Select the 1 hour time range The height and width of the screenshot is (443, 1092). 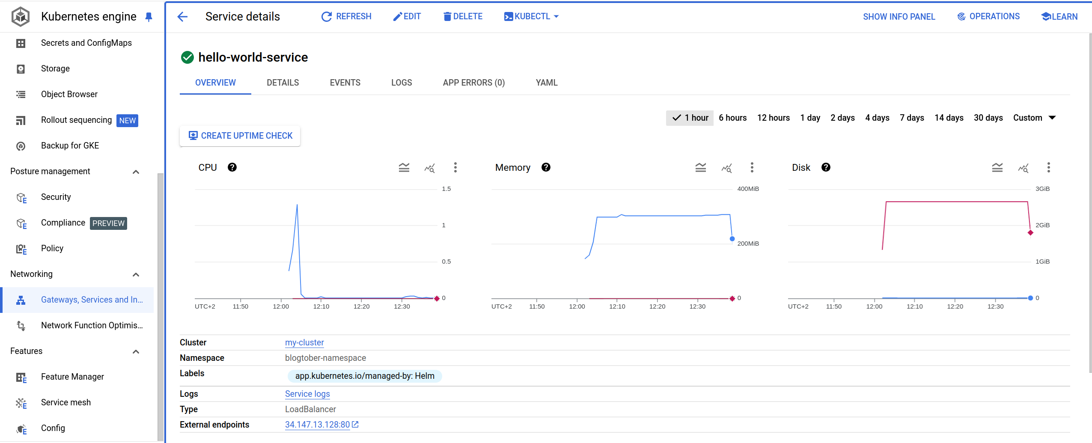[x=690, y=118]
